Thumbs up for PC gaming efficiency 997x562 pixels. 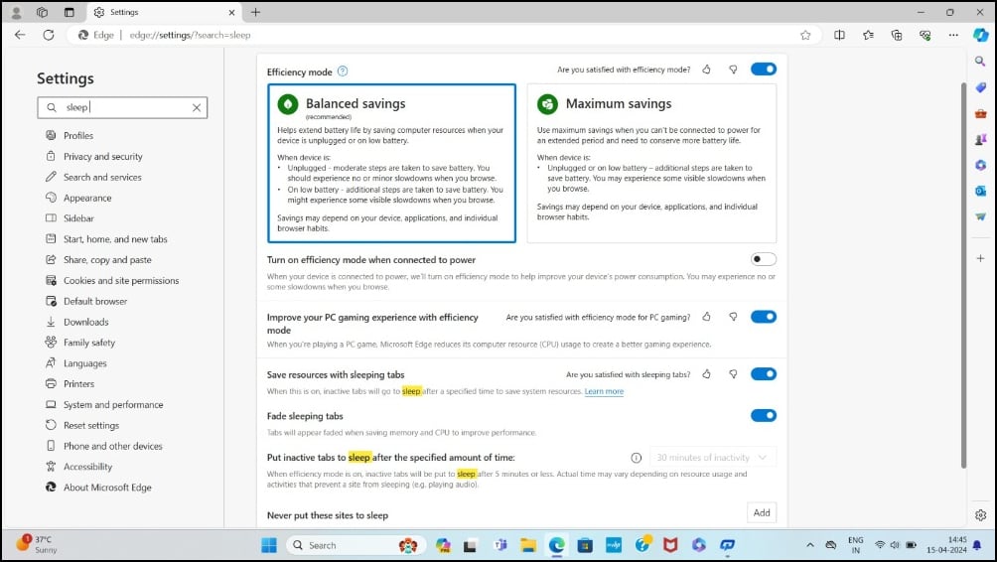(706, 317)
